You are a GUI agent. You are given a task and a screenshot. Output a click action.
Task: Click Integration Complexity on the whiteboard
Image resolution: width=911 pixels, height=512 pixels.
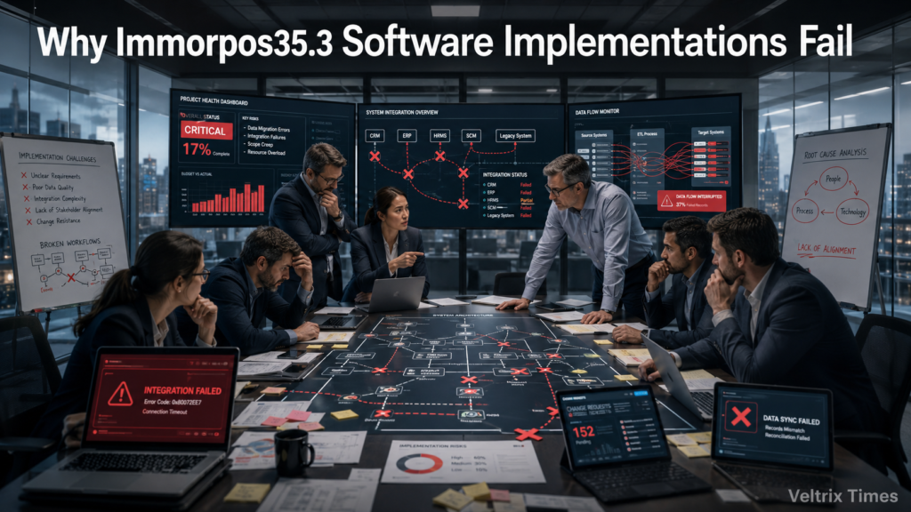(60, 198)
